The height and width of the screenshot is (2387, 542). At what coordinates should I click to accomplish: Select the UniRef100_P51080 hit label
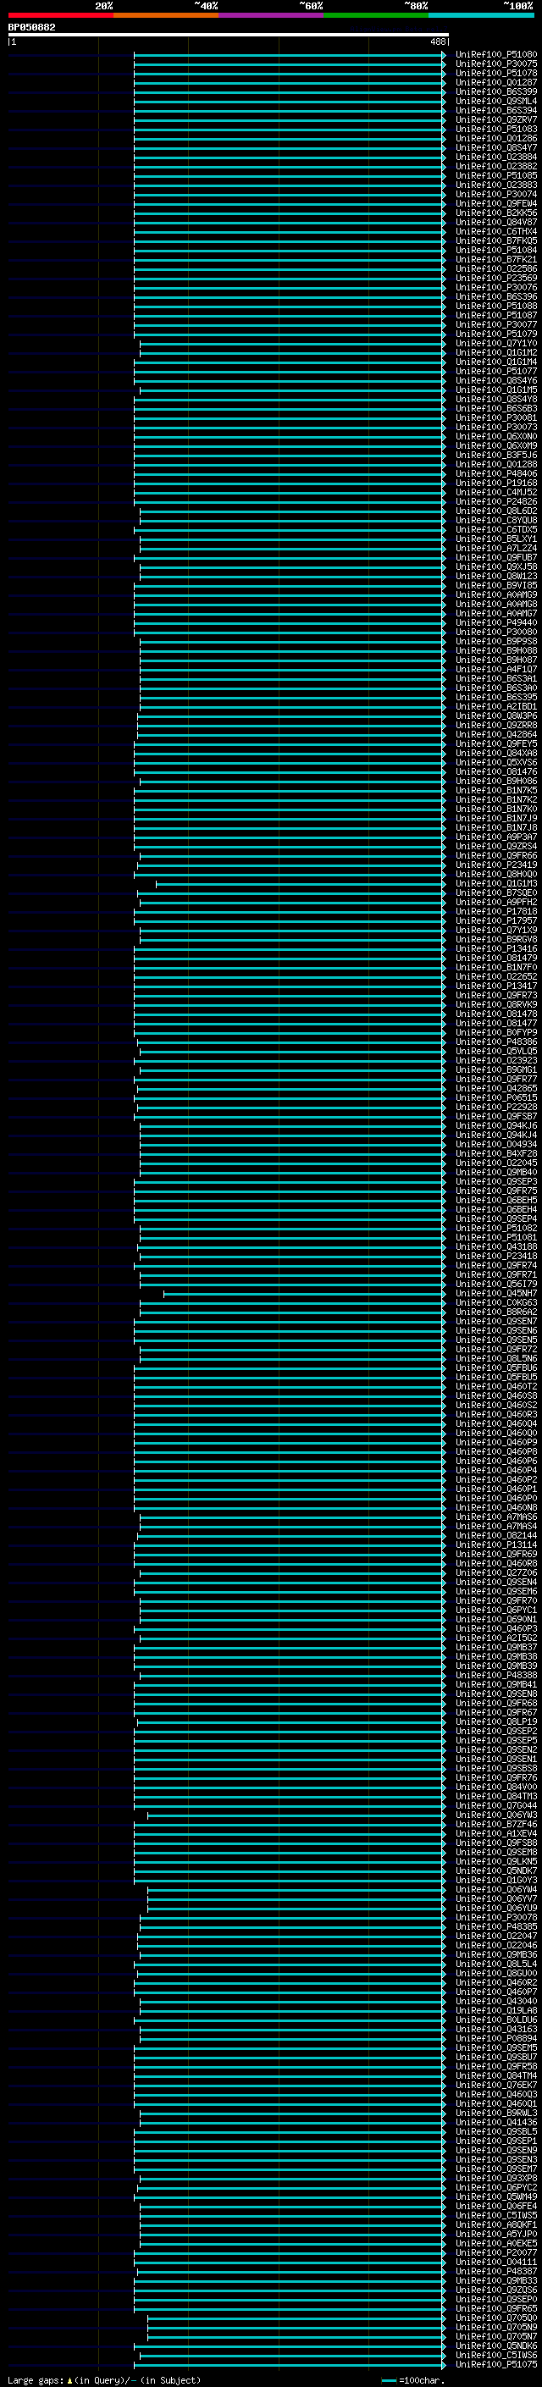(x=496, y=55)
